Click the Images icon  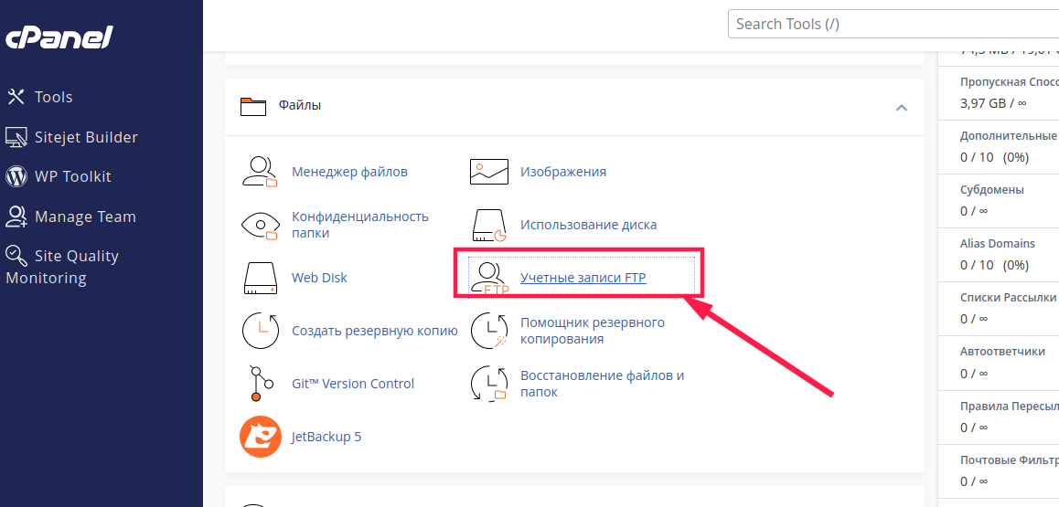tap(488, 172)
